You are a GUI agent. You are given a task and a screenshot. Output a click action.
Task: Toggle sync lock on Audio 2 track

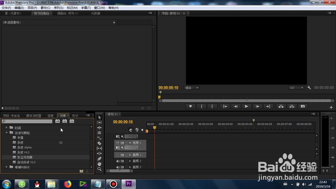coord(122,161)
